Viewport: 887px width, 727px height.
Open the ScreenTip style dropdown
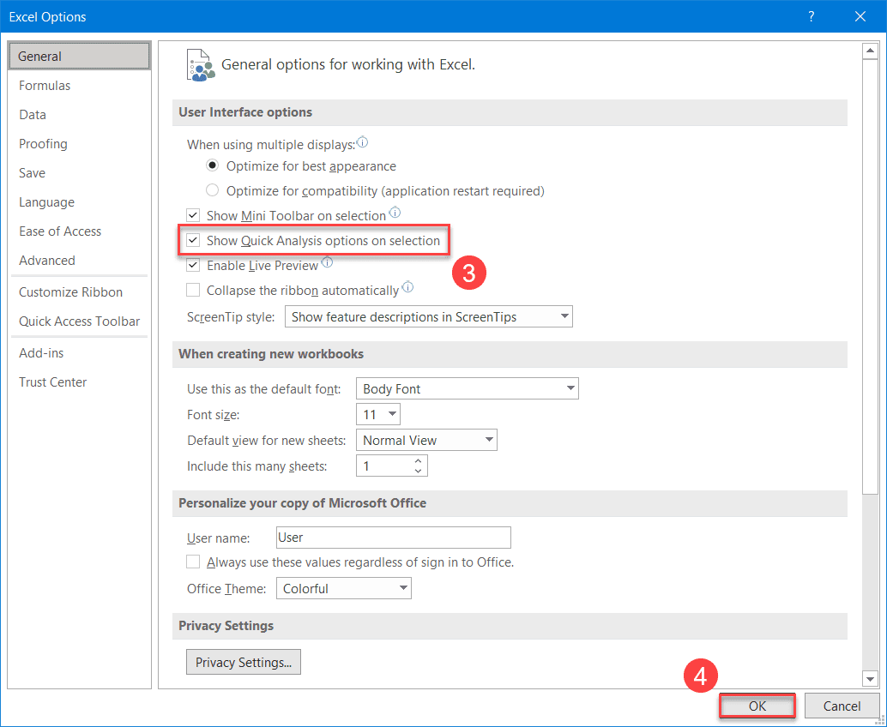(x=428, y=317)
